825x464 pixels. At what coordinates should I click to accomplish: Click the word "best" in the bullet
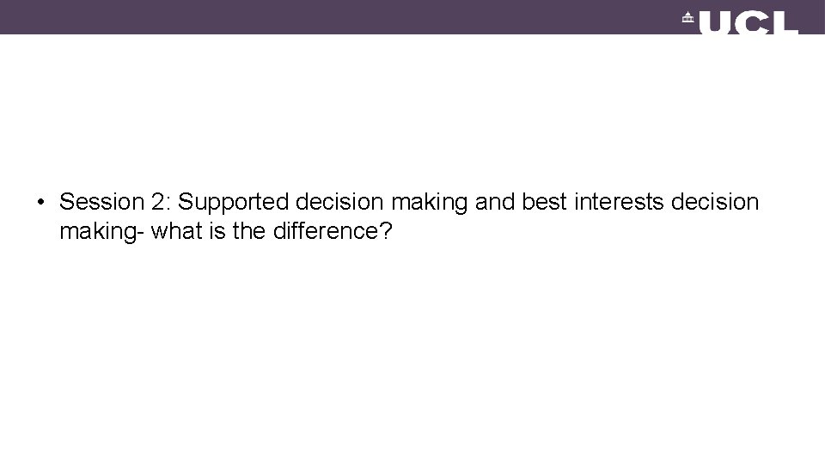pyautogui.click(x=544, y=202)
